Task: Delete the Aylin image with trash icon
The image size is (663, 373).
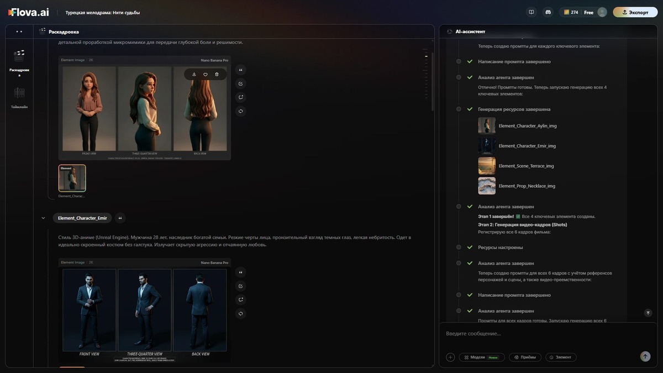Action: coord(217,74)
